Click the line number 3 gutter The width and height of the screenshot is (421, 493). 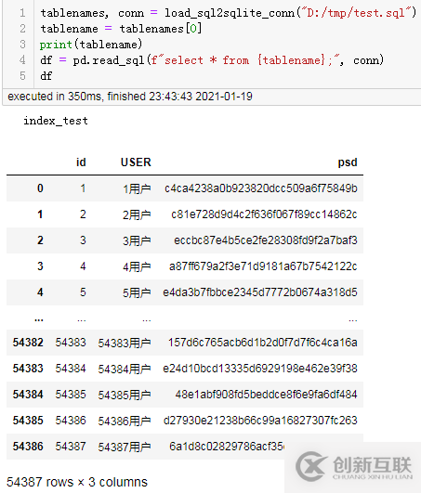click(22, 45)
